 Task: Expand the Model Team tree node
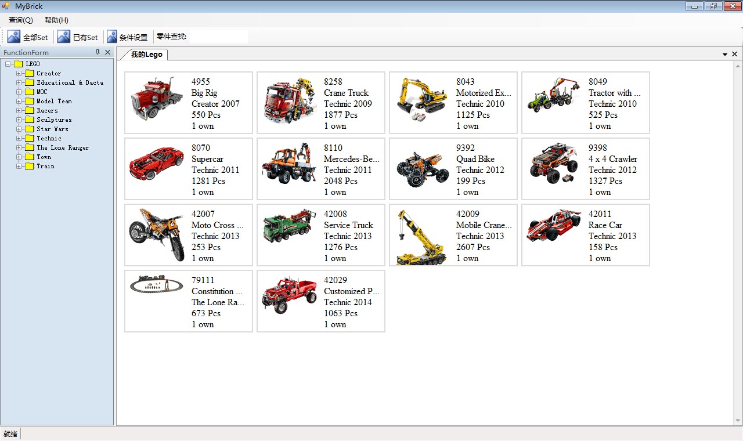coord(19,101)
